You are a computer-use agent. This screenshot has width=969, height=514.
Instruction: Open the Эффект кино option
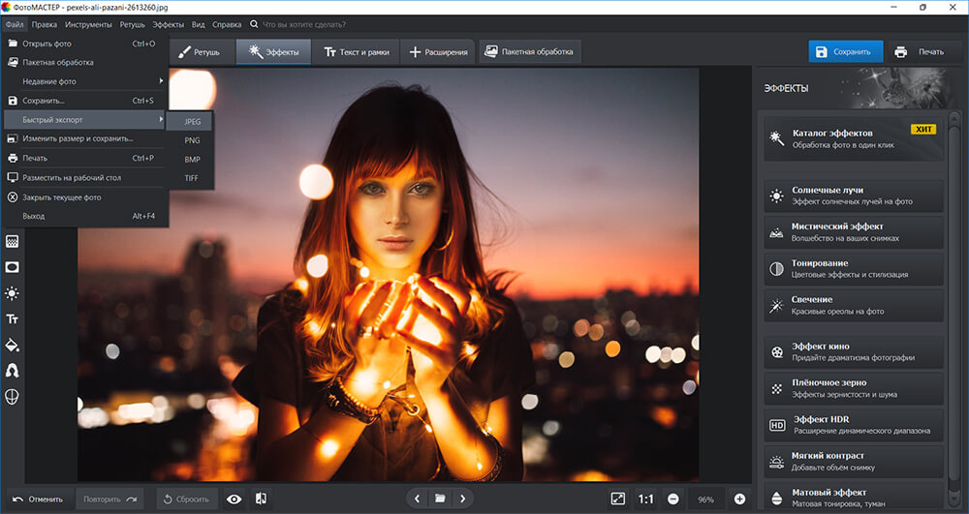click(x=854, y=351)
